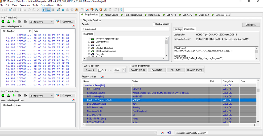
Task: Click the network computer icon in toolbar
Action: pyautogui.click(x=96, y=10)
